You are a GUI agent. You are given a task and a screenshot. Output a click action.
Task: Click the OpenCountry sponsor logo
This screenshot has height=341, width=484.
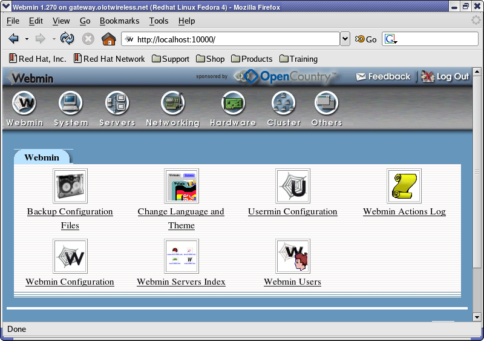point(286,76)
